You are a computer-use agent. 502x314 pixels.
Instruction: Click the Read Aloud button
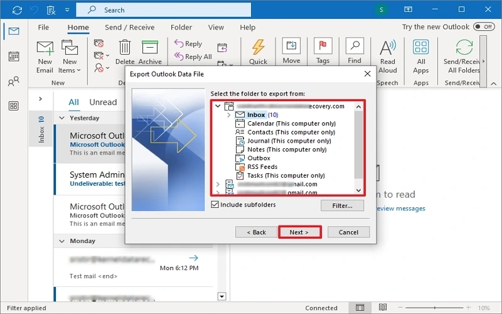(388, 57)
